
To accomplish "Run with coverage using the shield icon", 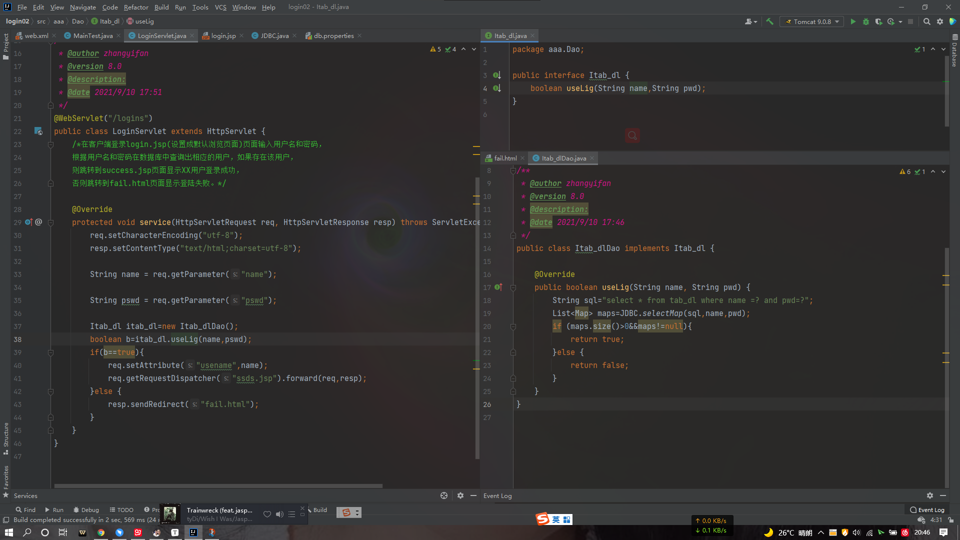I will 878,21.
